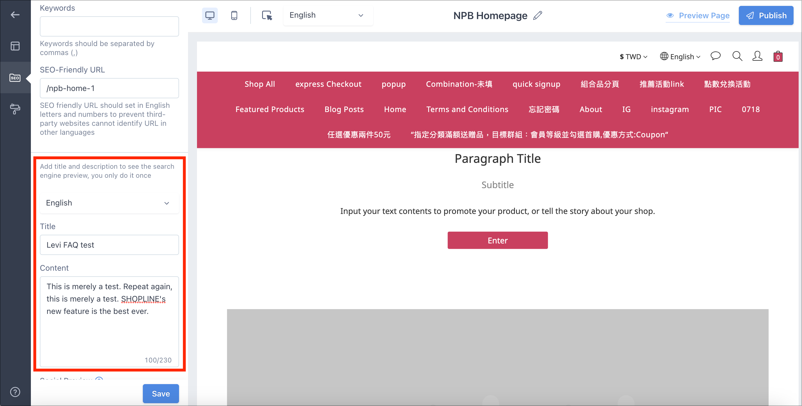Open Blog Posts menu item
The image size is (802, 406).
(344, 110)
